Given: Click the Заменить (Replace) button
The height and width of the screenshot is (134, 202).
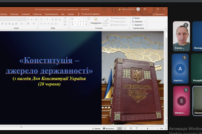Looking at the screenshot, I should (x=139, y=22).
